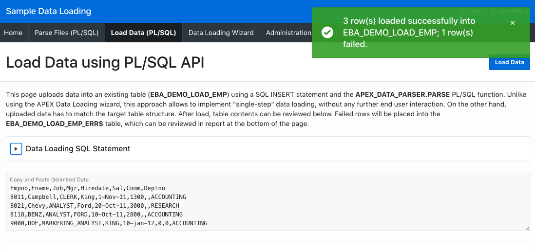Dismiss the green success notification
This screenshot has height=251, width=535.
click(512, 23)
